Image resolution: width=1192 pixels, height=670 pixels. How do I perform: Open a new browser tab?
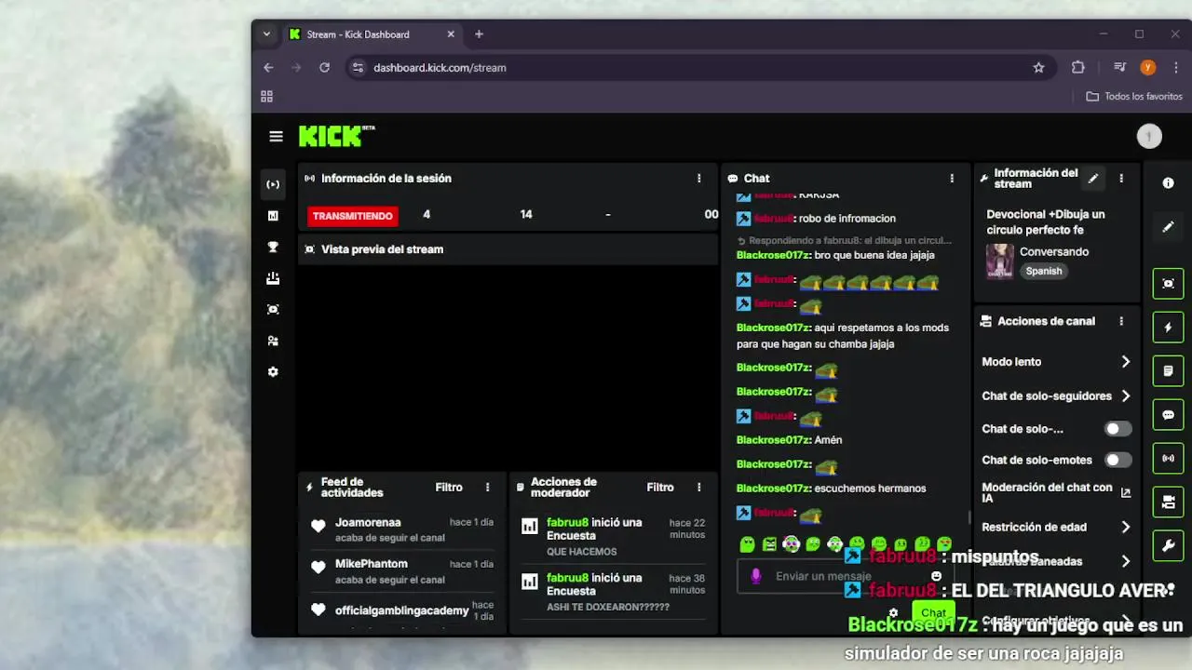[479, 34]
